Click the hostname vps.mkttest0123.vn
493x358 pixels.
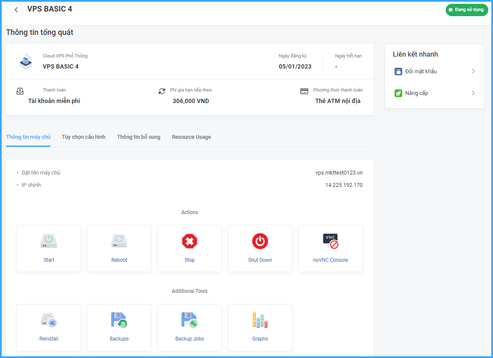(339, 173)
